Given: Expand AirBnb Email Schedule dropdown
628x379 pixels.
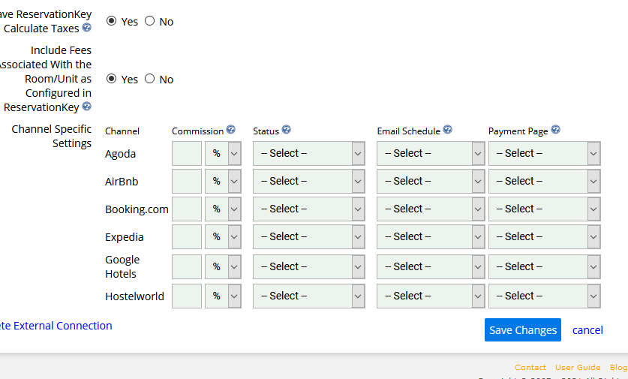Looking at the screenshot, I should pyautogui.click(x=430, y=181).
